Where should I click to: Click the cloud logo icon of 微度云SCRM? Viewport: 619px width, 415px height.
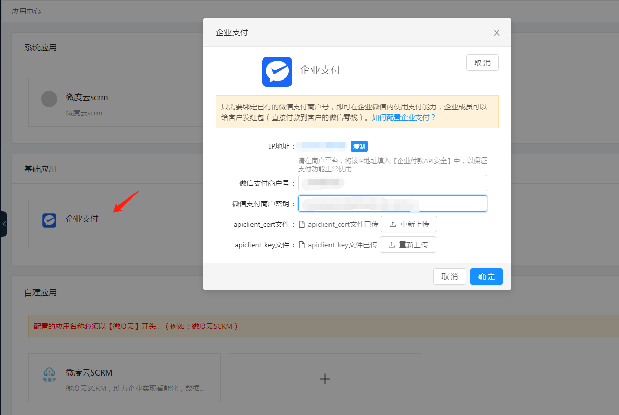click(49, 375)
